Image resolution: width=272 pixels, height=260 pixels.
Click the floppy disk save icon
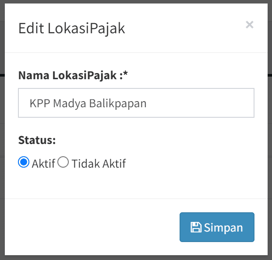196,227
